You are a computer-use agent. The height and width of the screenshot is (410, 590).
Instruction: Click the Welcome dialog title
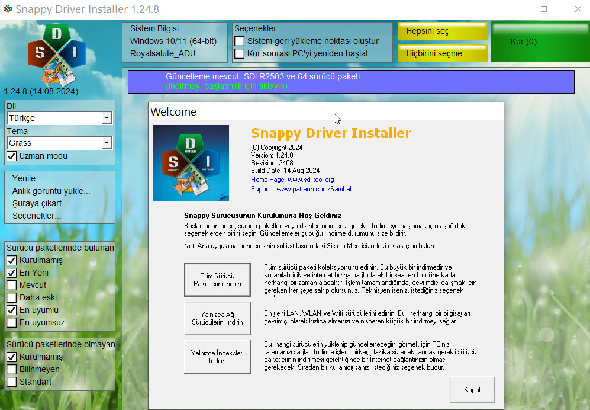173,111
